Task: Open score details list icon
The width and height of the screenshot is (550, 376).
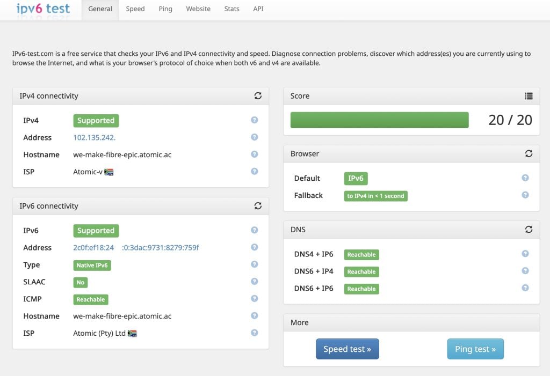Action: coord(529,95)
